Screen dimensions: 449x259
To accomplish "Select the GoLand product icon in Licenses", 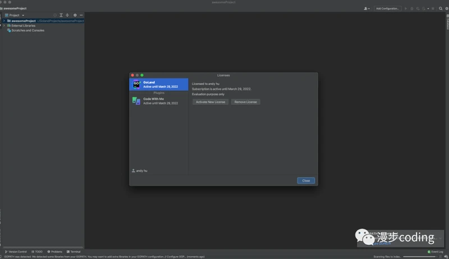I will point(136,84).
